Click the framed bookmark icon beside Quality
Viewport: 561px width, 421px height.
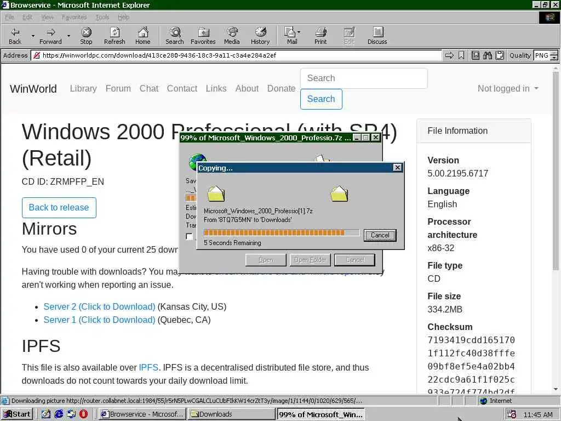pos(475,55)
